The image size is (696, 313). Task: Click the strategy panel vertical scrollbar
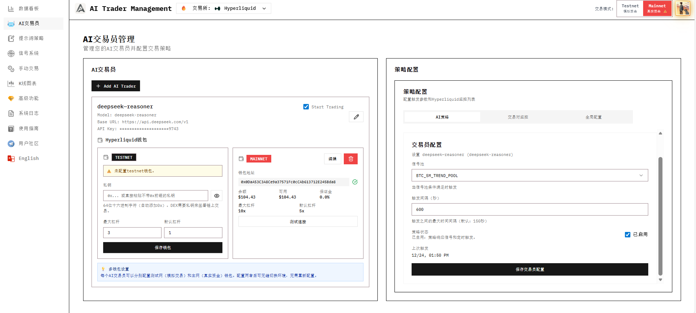pos(660,216)
